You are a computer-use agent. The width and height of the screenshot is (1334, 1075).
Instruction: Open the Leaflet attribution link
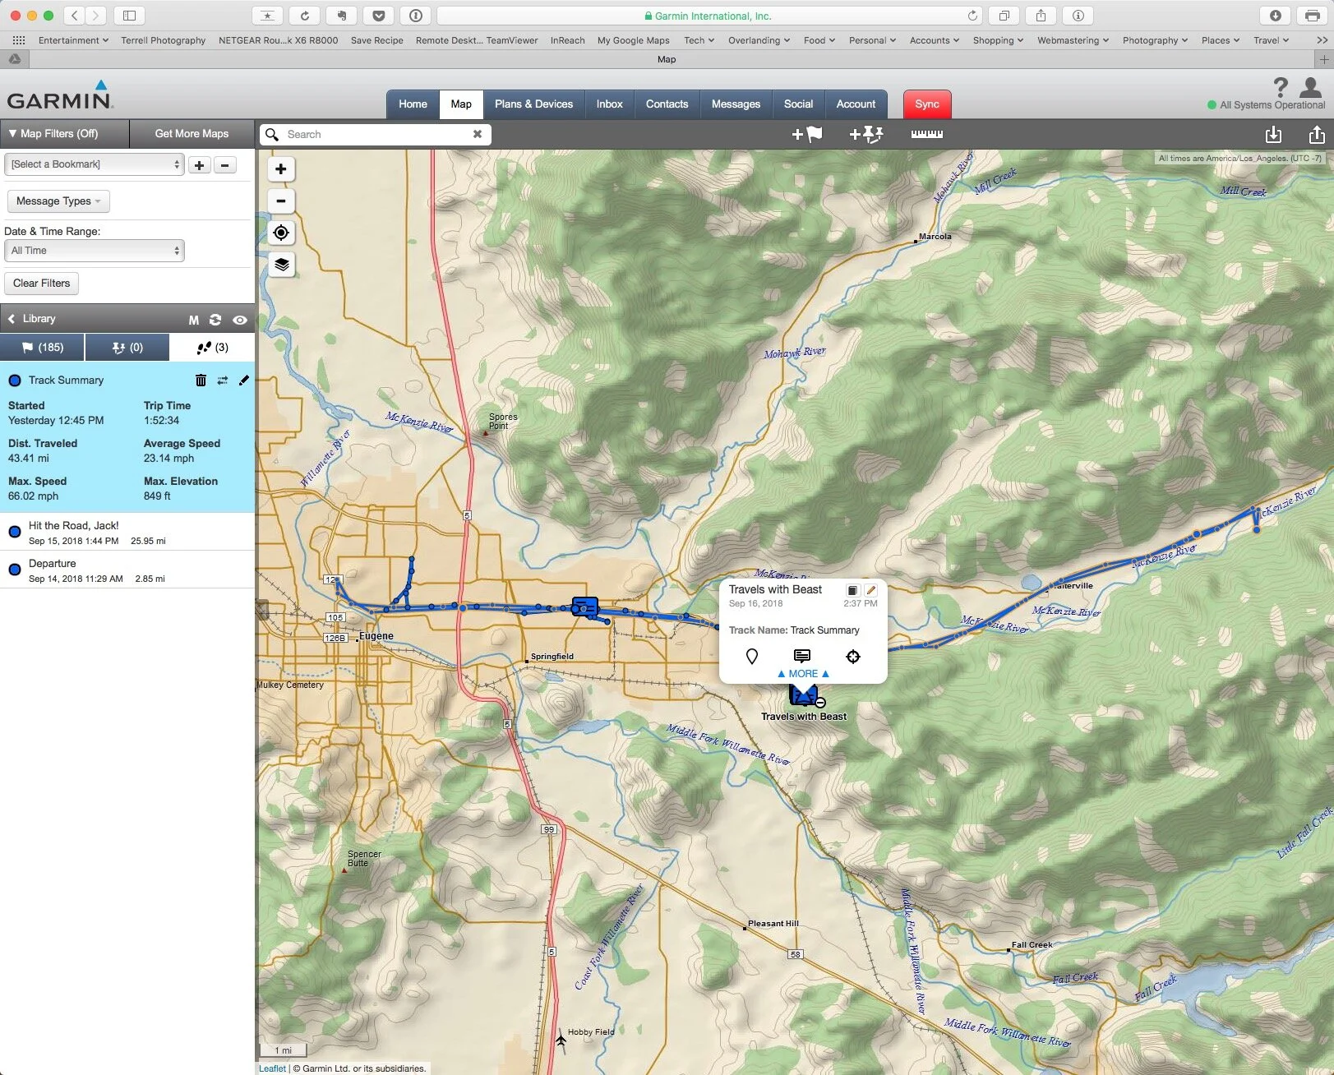(x=272, y=1068)
